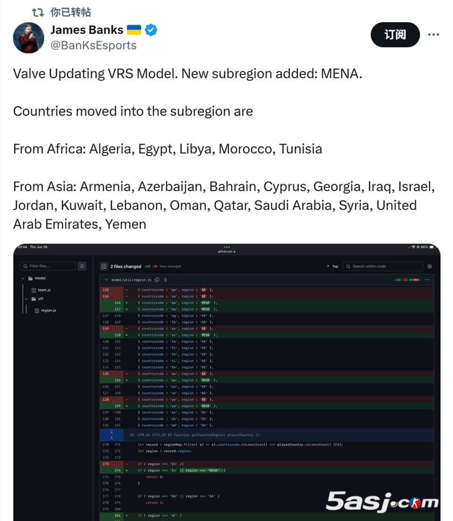Click the Top jump link

[x=332, y=266]
